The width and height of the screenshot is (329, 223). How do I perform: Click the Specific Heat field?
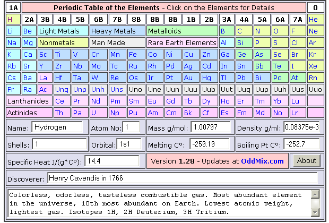click(x=112, y=161)
